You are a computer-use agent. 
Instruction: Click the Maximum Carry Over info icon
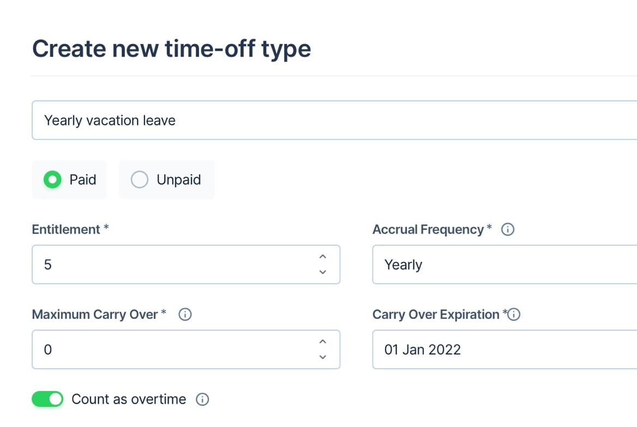(185, 314)
